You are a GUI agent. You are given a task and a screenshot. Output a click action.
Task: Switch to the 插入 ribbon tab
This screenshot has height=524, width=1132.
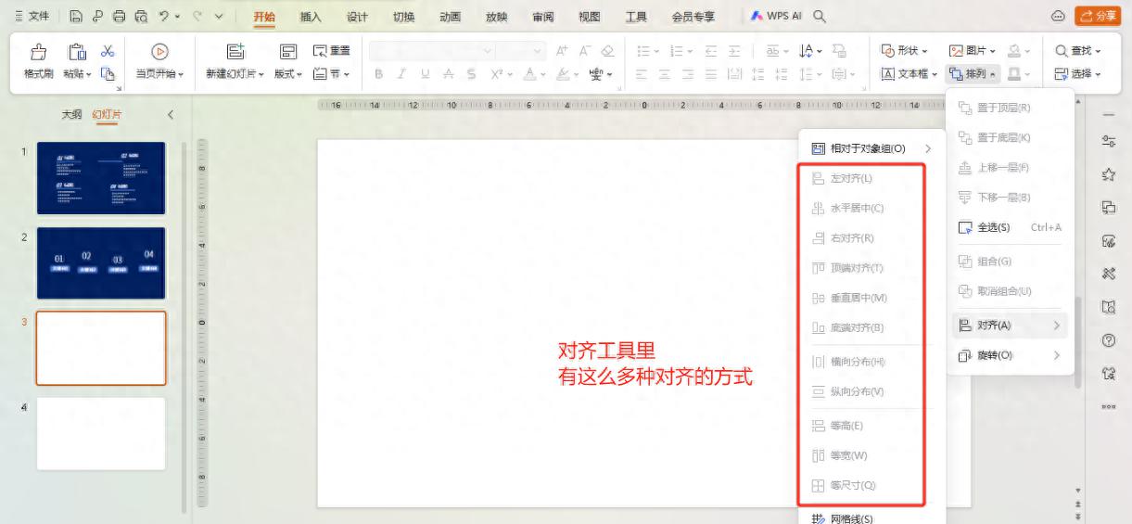(311, 17)
